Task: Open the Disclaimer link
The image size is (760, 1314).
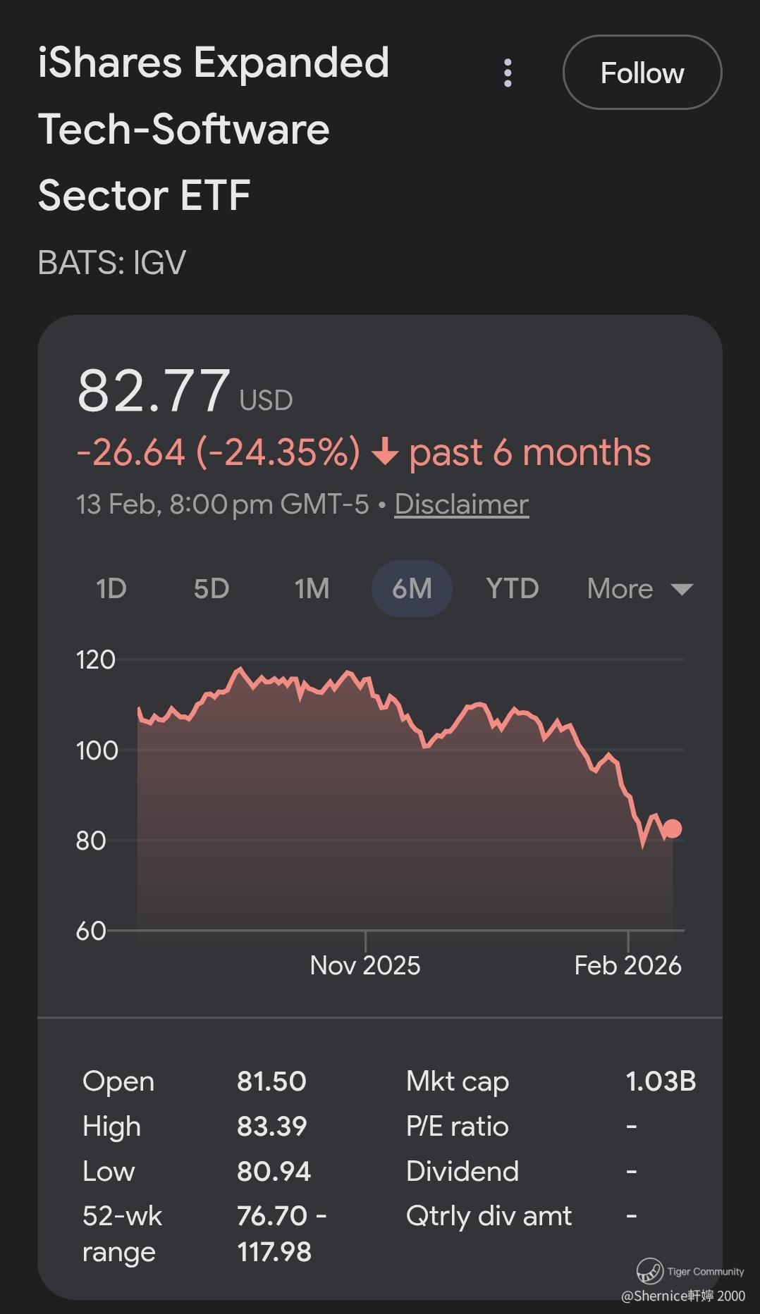Action: pyautogui.click(x=461, y=504)
